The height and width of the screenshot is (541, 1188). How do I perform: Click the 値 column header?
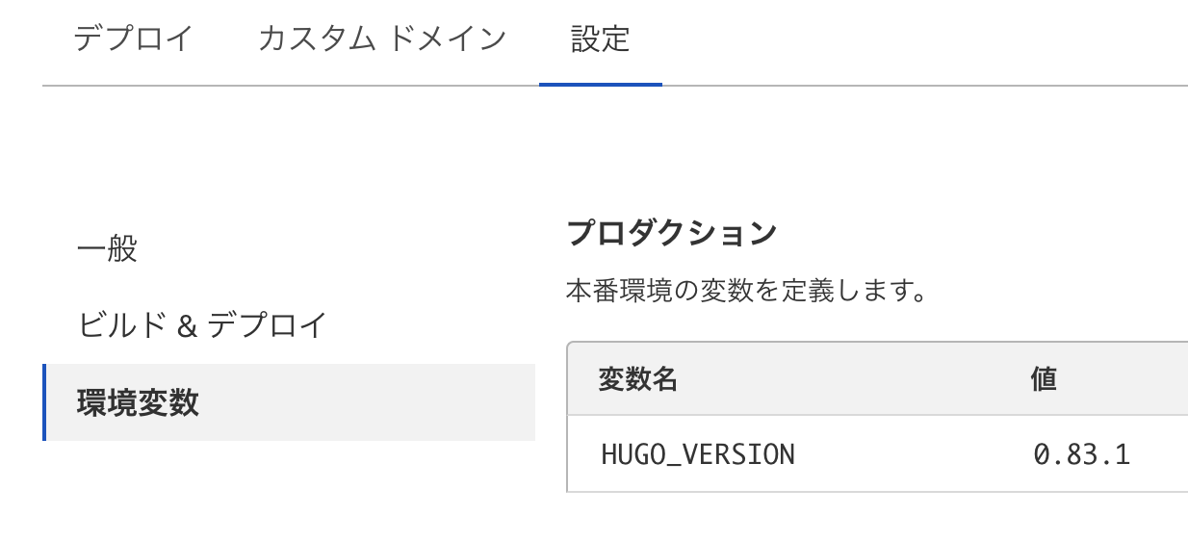coord(1044,379)
